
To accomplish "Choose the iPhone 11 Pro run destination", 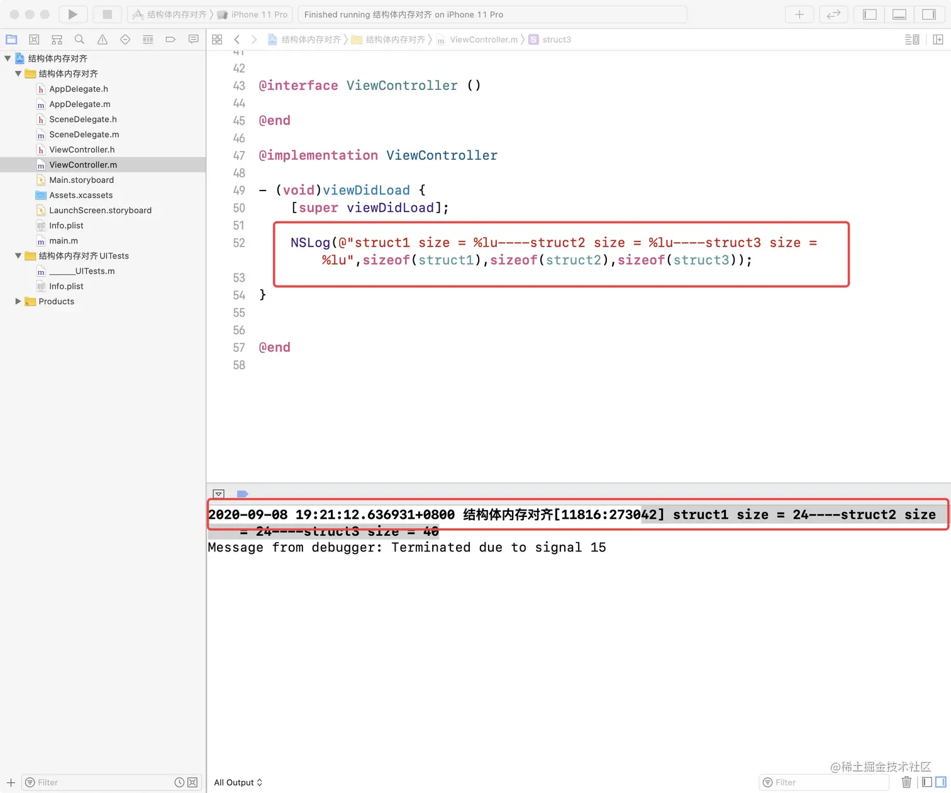I will [252, 14].
